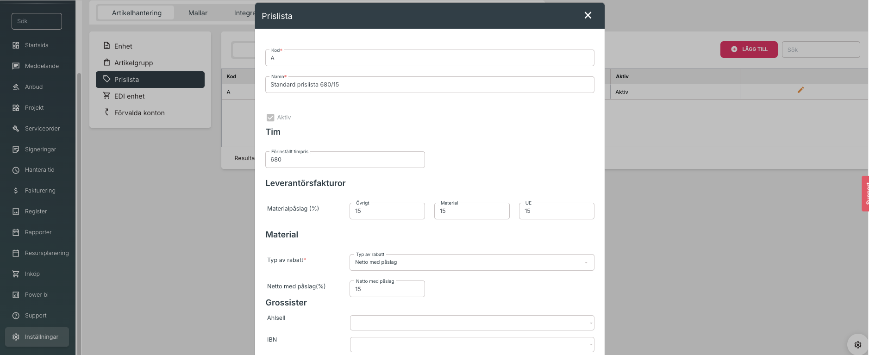Select the Förvalda konton menu item
This screenshot has width=869, height=355.
(150, 113)
